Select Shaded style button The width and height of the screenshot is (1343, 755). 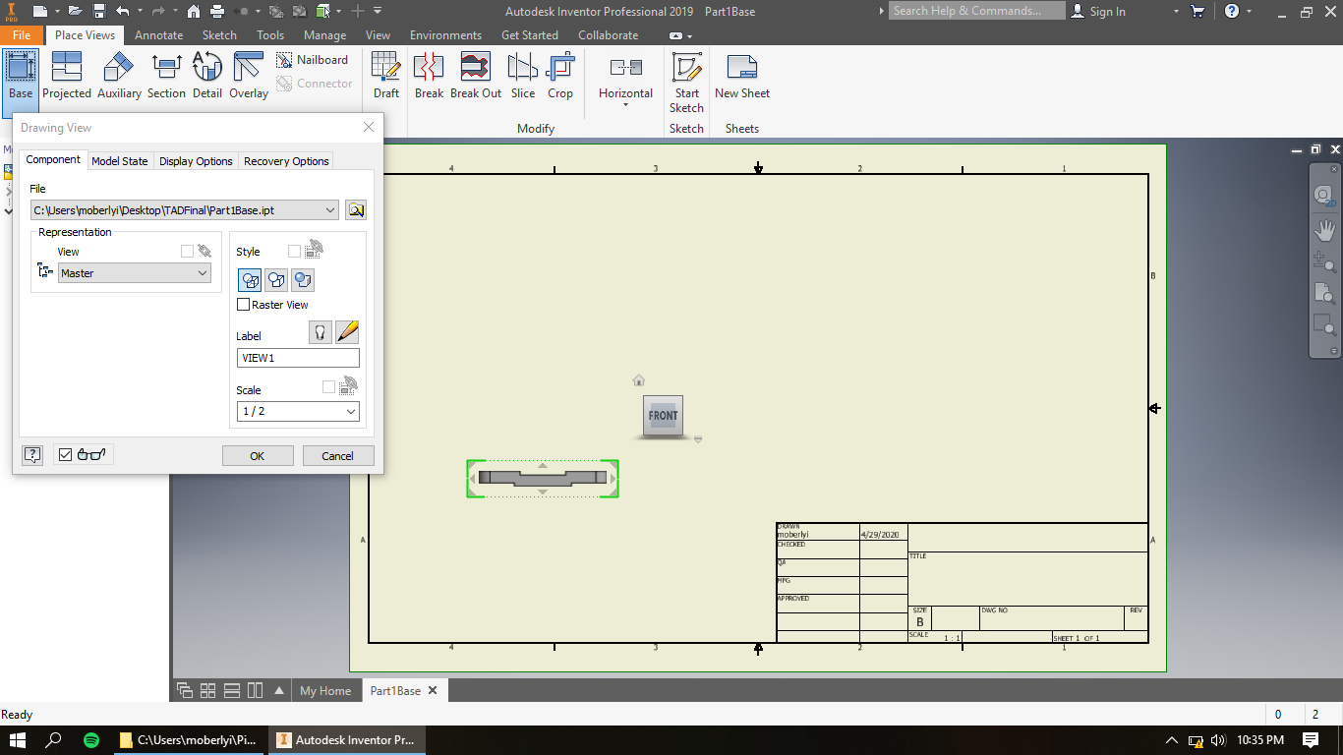(x=303, y=280)
